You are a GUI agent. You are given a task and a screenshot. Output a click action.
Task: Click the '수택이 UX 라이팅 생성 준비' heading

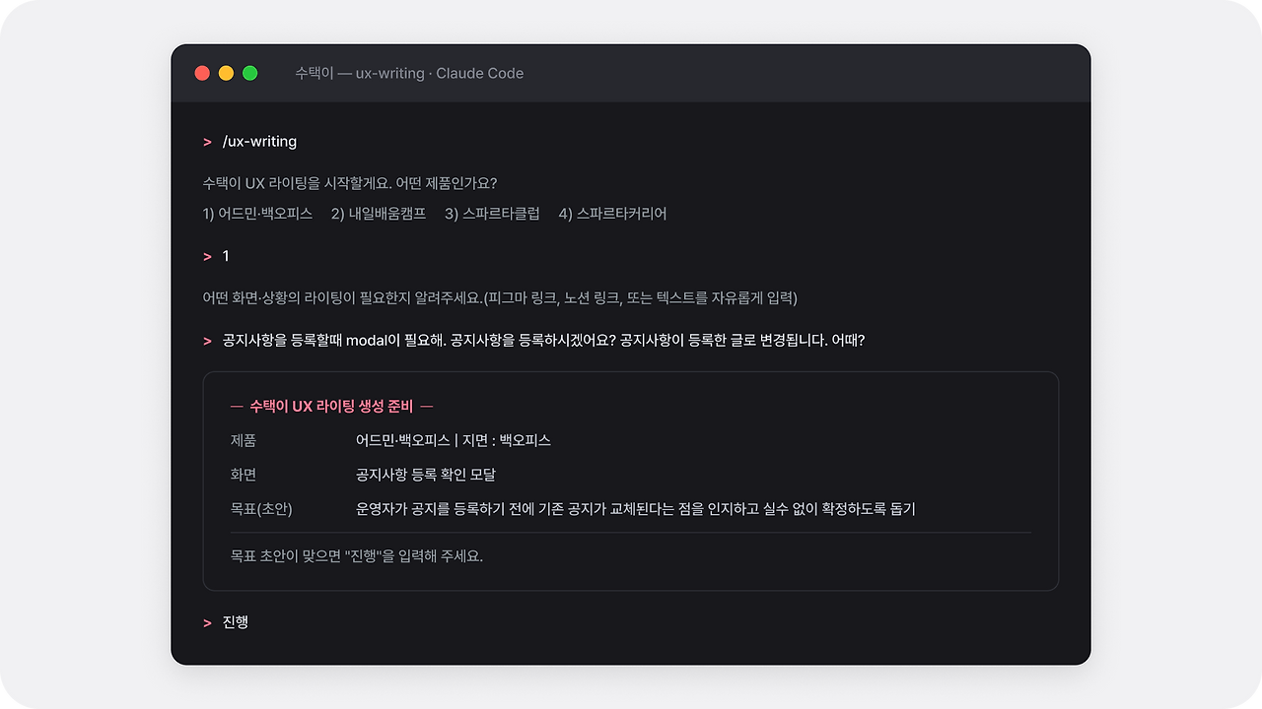tap(331, 406)
